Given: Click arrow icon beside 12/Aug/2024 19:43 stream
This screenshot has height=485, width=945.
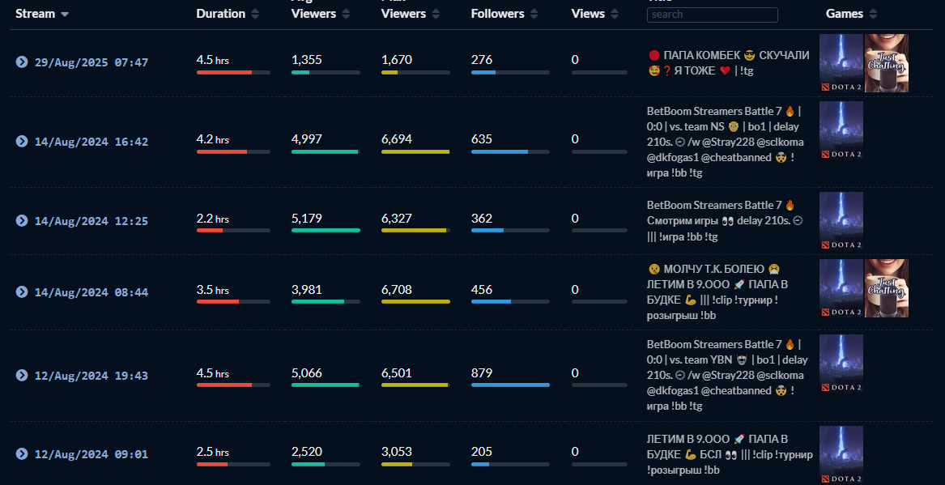Looking at the screenshot, I should (x=22, y=376).
